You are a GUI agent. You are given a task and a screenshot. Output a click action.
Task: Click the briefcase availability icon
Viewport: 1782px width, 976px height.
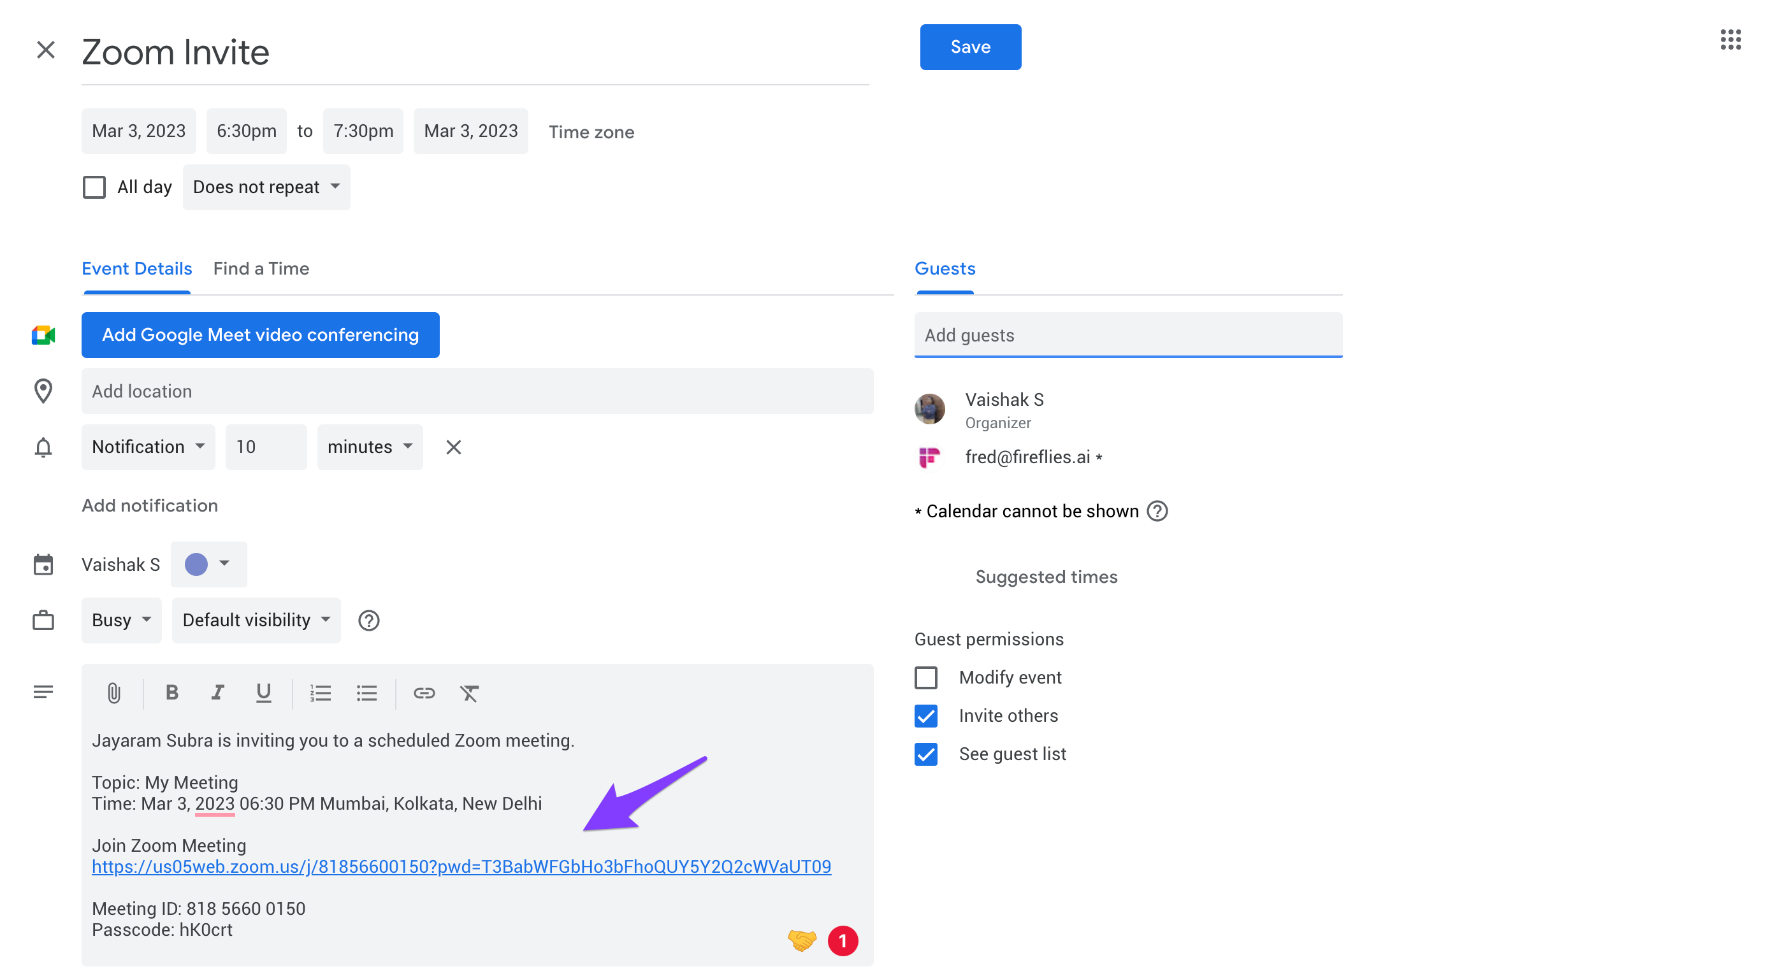pyautogui.click(x=43, y=621)
